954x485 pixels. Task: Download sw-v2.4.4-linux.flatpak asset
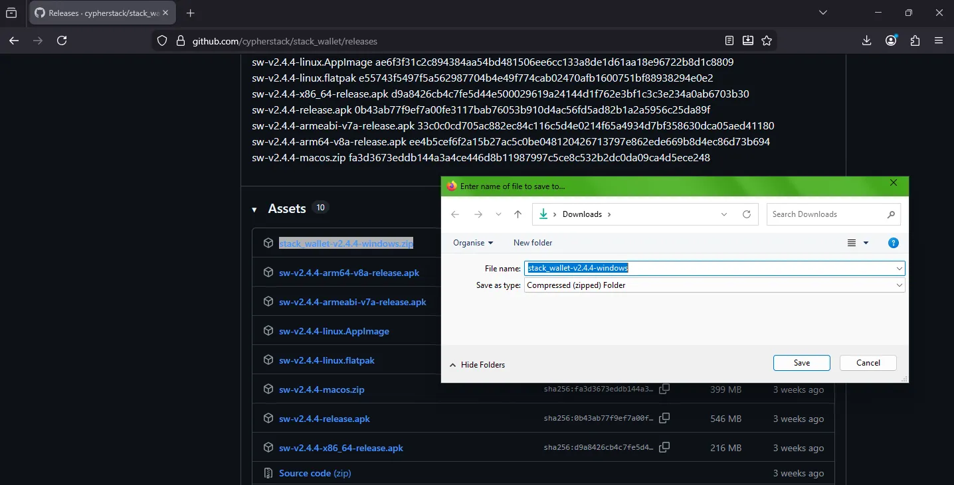coord(327,360)
